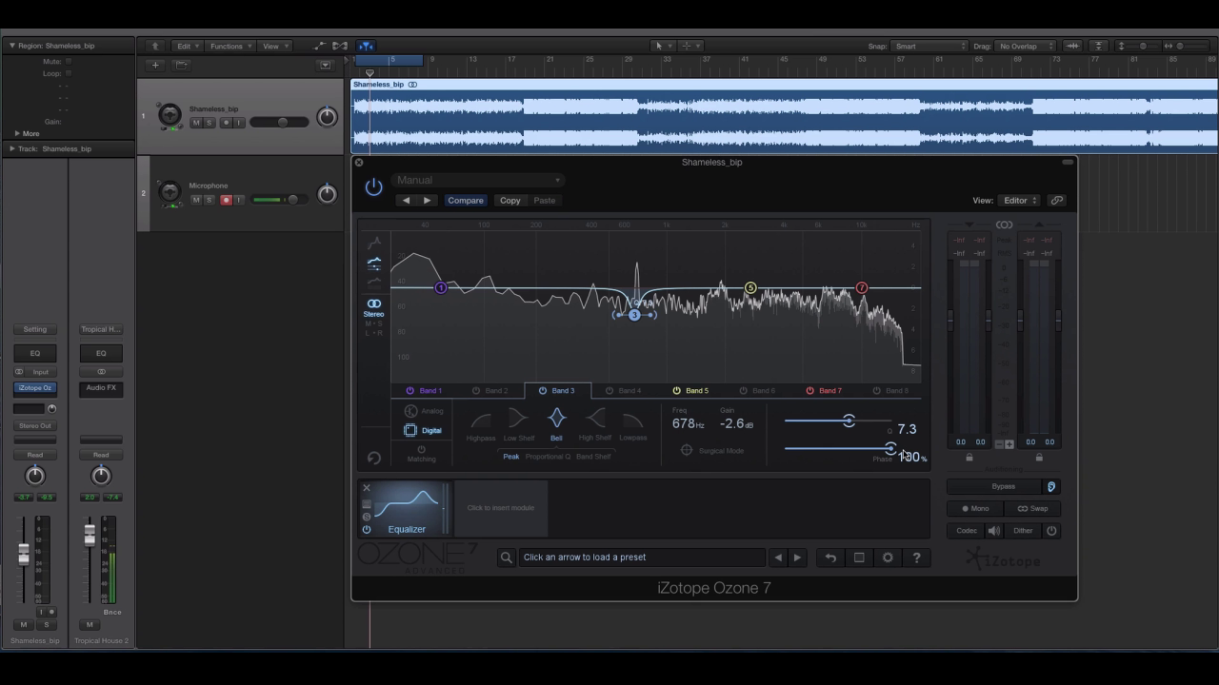The image size is (1219, 685).
Task: Check the region Loop checkbox
Action: (69, 73)
